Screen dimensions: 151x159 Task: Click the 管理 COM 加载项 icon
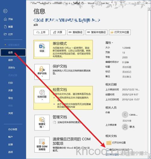point(42,144)
